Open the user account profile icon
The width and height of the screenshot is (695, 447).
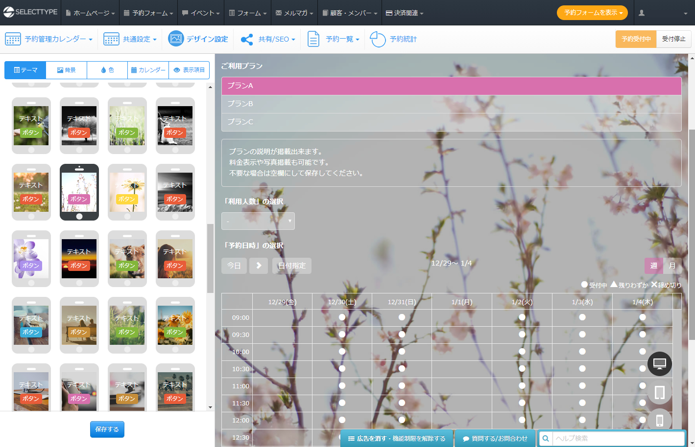642,13
